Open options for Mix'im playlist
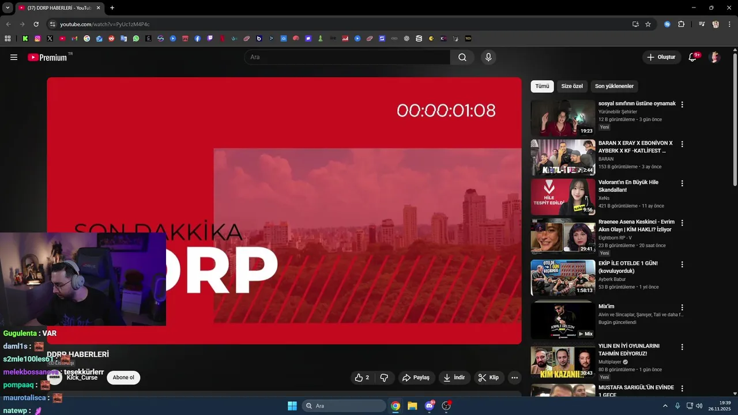Viewport: 738px width, 415px height. tap(682, 307)
